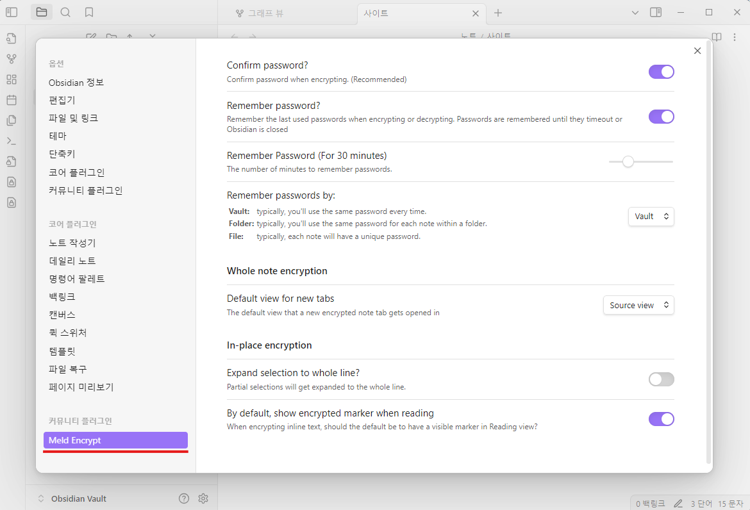Viewport: 750px width, 510px height.
Task: Open help question mark icon
Action: click(184, 498)
